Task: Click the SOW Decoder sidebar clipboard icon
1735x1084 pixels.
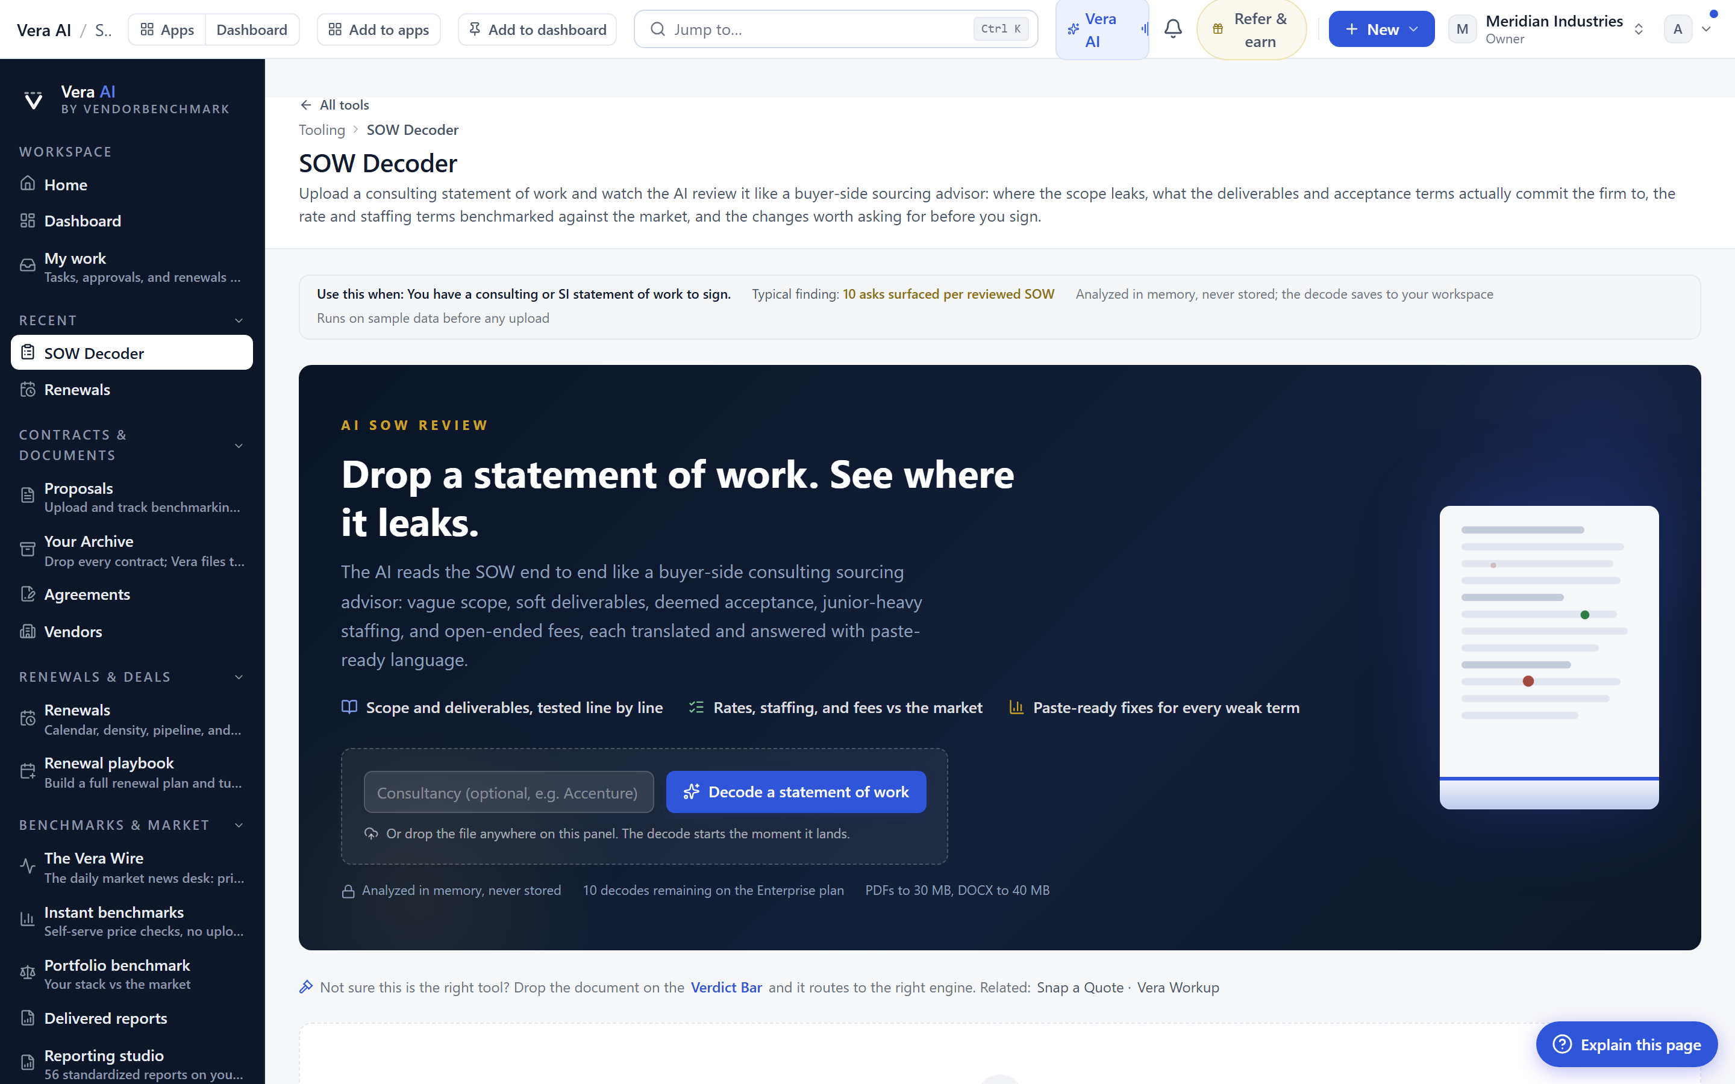Action: 27,353
